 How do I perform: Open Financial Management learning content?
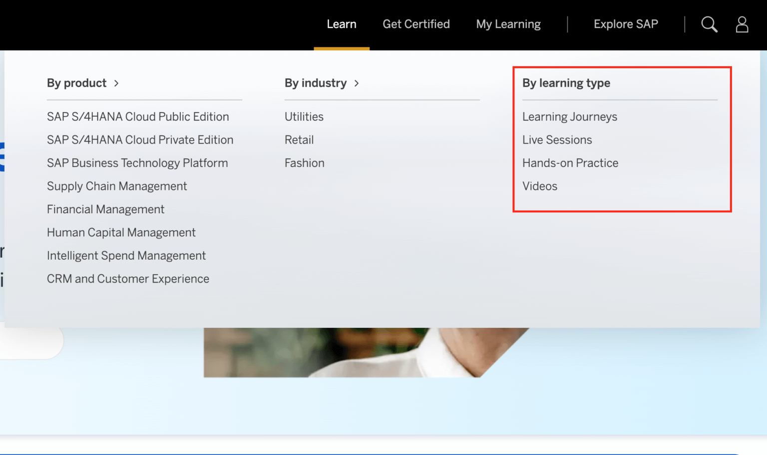point(105,209)
